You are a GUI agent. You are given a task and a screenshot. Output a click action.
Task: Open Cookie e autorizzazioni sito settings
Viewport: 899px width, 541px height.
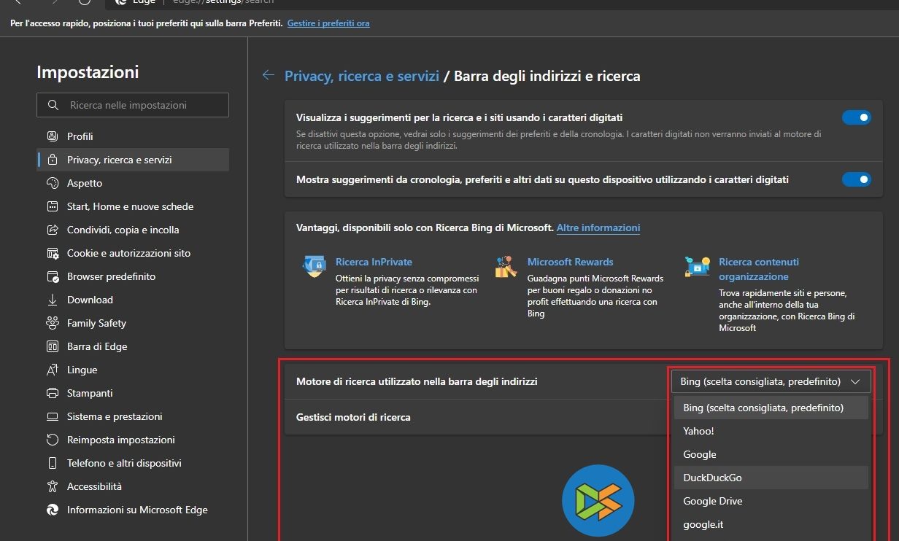pyautogui.click(x=128, y=253)
